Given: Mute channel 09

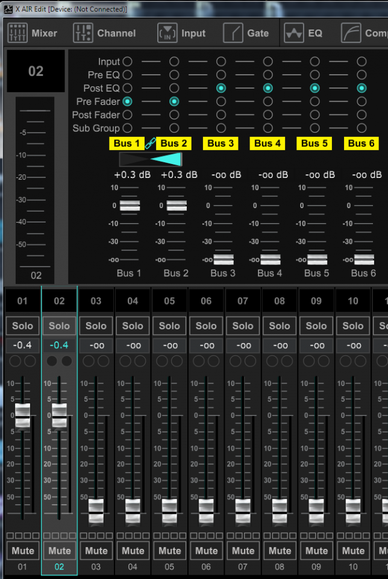Looking at the screenshot, I should (x=316, y=551).
